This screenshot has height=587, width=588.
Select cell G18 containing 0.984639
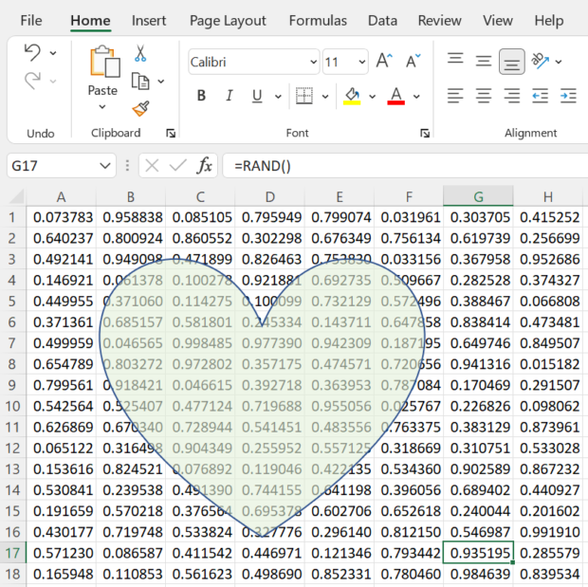tap(479, 574)
